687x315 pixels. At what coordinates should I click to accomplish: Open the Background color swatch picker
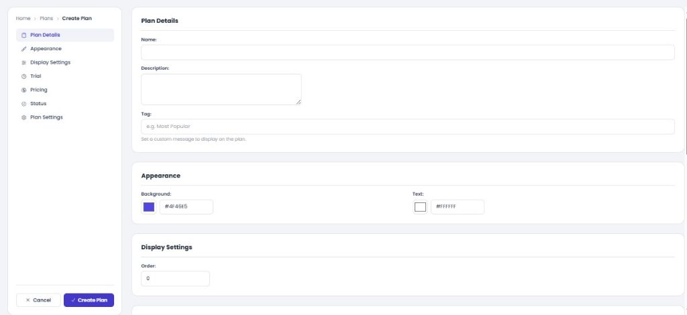pos(149,207)
